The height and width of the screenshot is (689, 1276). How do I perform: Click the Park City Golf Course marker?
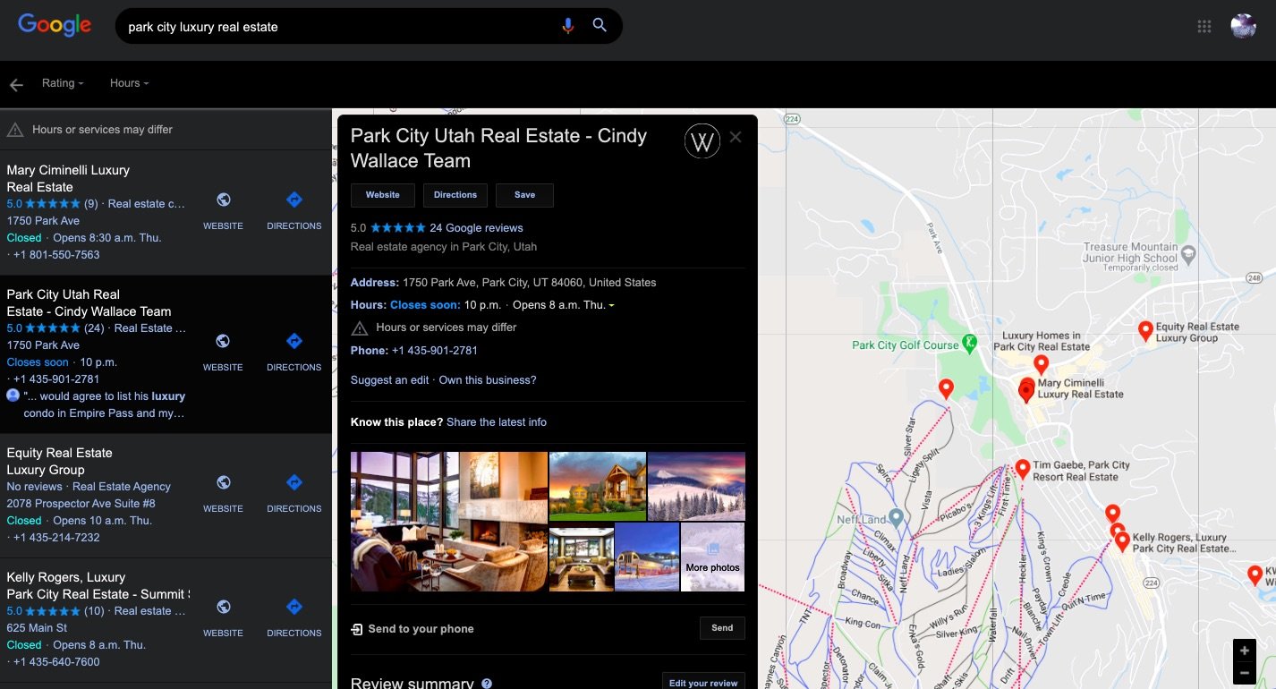click(967, 344)
